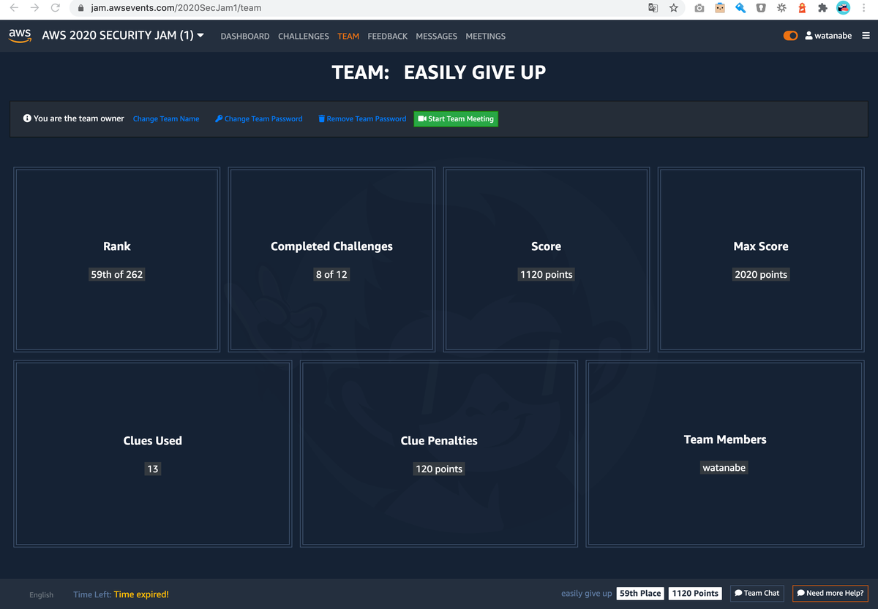Screen dimensions: 878x609
Task: Click the '8 of 12' value
Action: point(331,275)
